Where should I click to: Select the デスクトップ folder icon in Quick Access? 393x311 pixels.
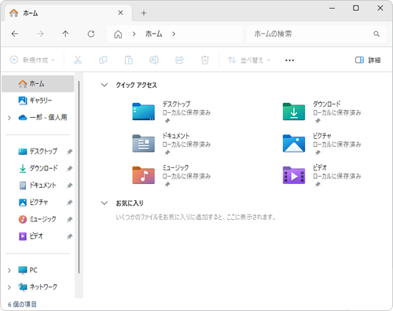[143, 112]
